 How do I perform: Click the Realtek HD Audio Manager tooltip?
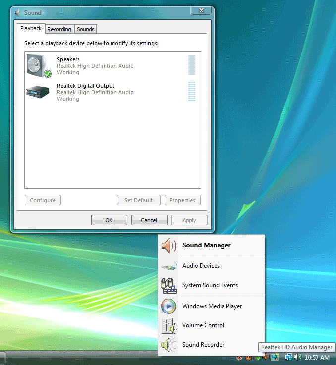[297, 347]
